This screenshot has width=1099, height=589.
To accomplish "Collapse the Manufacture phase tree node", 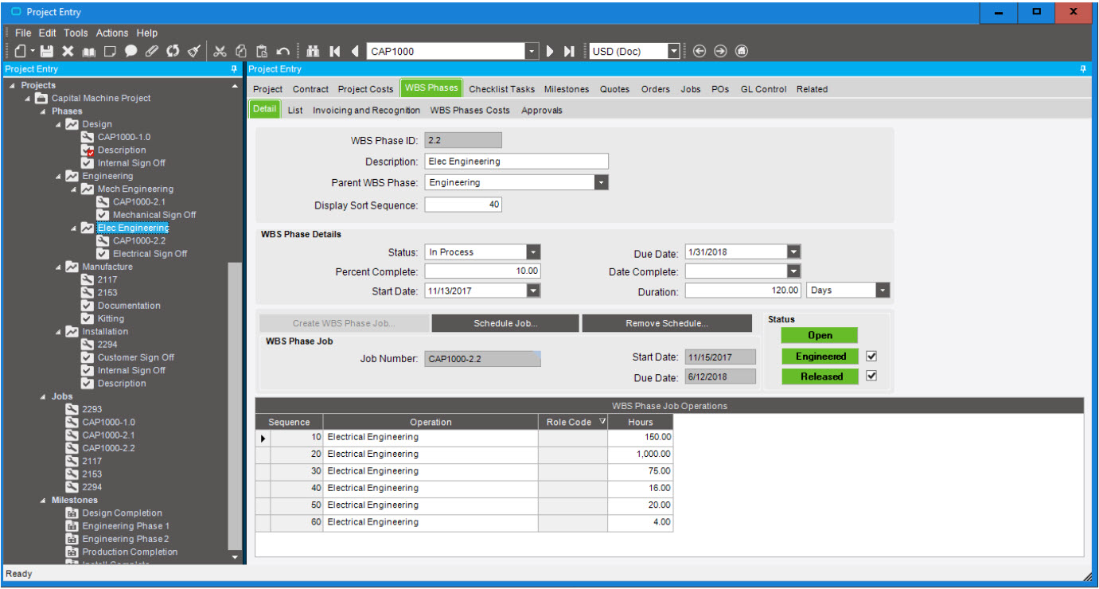I will (58, 267).
